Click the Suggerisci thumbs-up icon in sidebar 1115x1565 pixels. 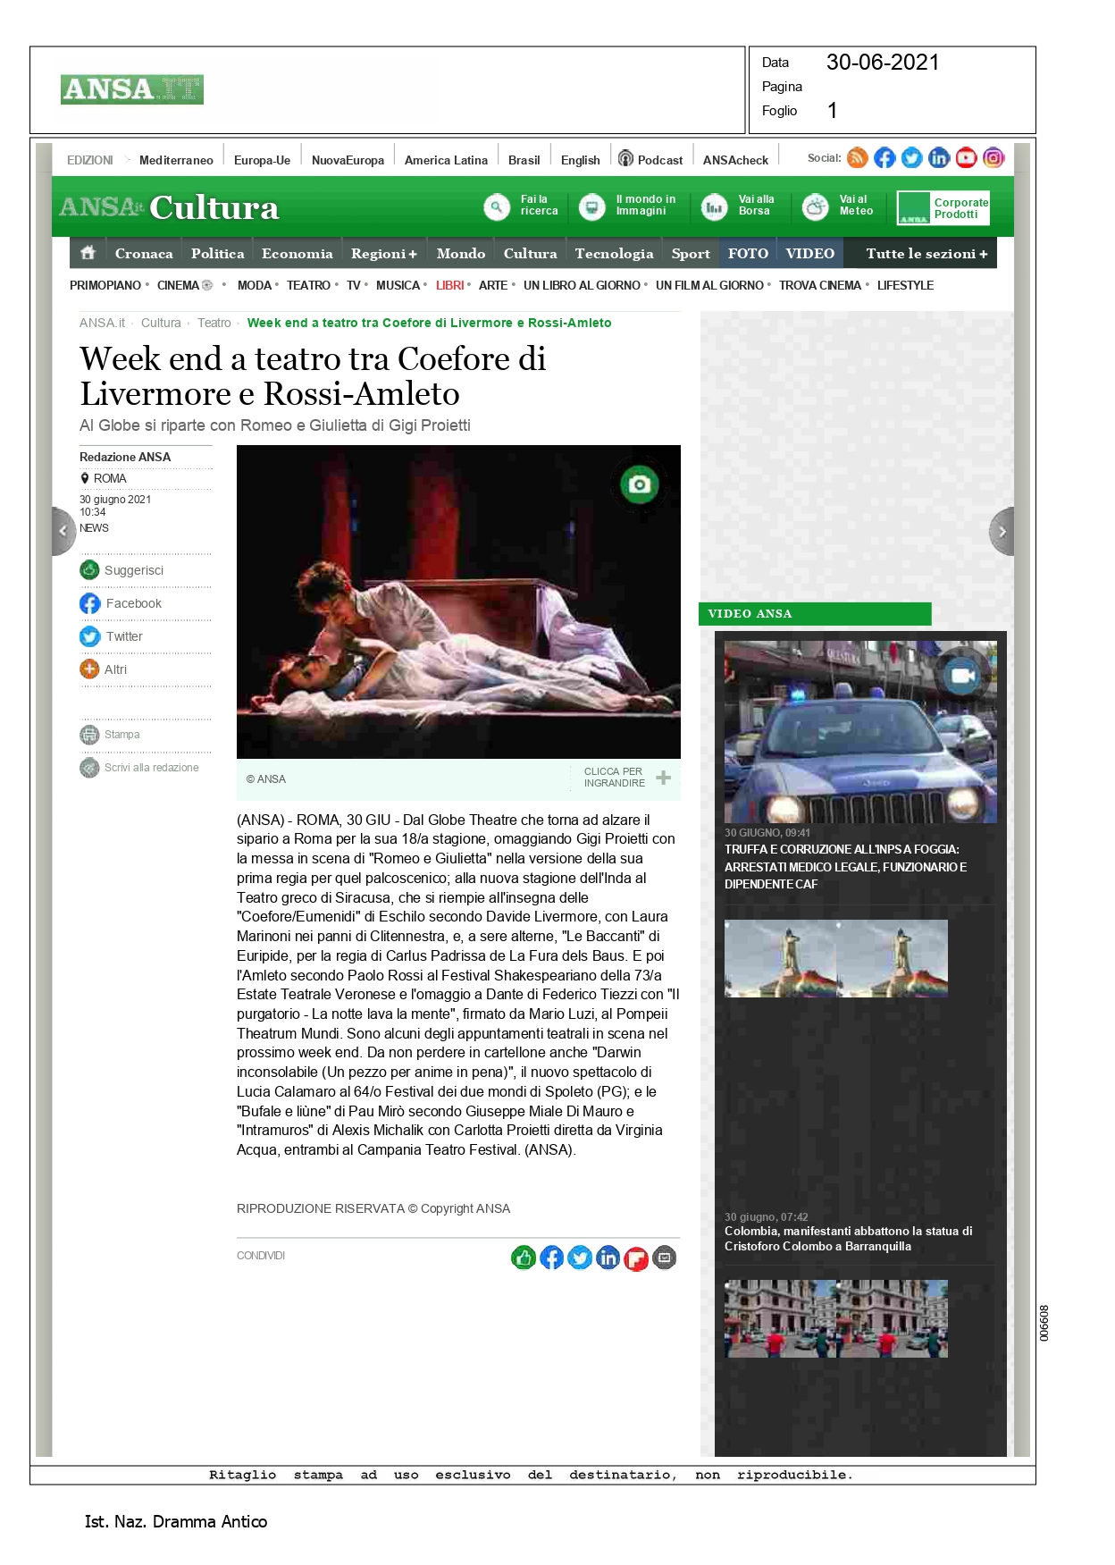89,570
